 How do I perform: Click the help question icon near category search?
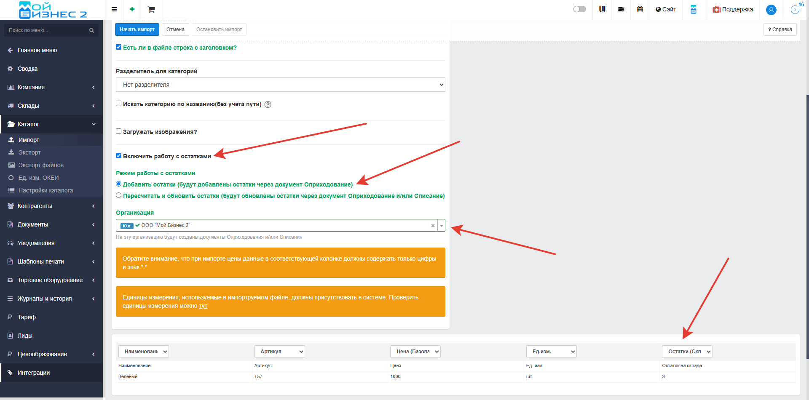[x=268, y=104]
